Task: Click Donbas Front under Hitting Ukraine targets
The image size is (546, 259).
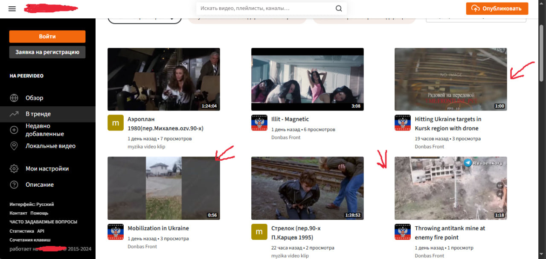Action: click(430, 147)
